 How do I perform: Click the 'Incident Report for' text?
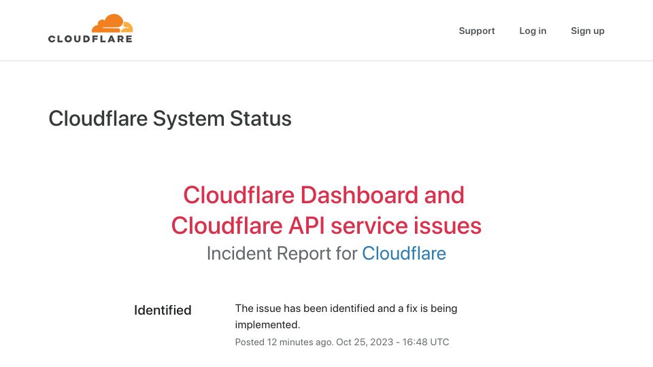[x=282, y=253]
